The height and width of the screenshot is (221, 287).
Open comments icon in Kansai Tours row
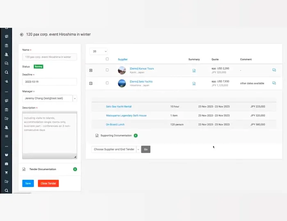tap(274, 70)
